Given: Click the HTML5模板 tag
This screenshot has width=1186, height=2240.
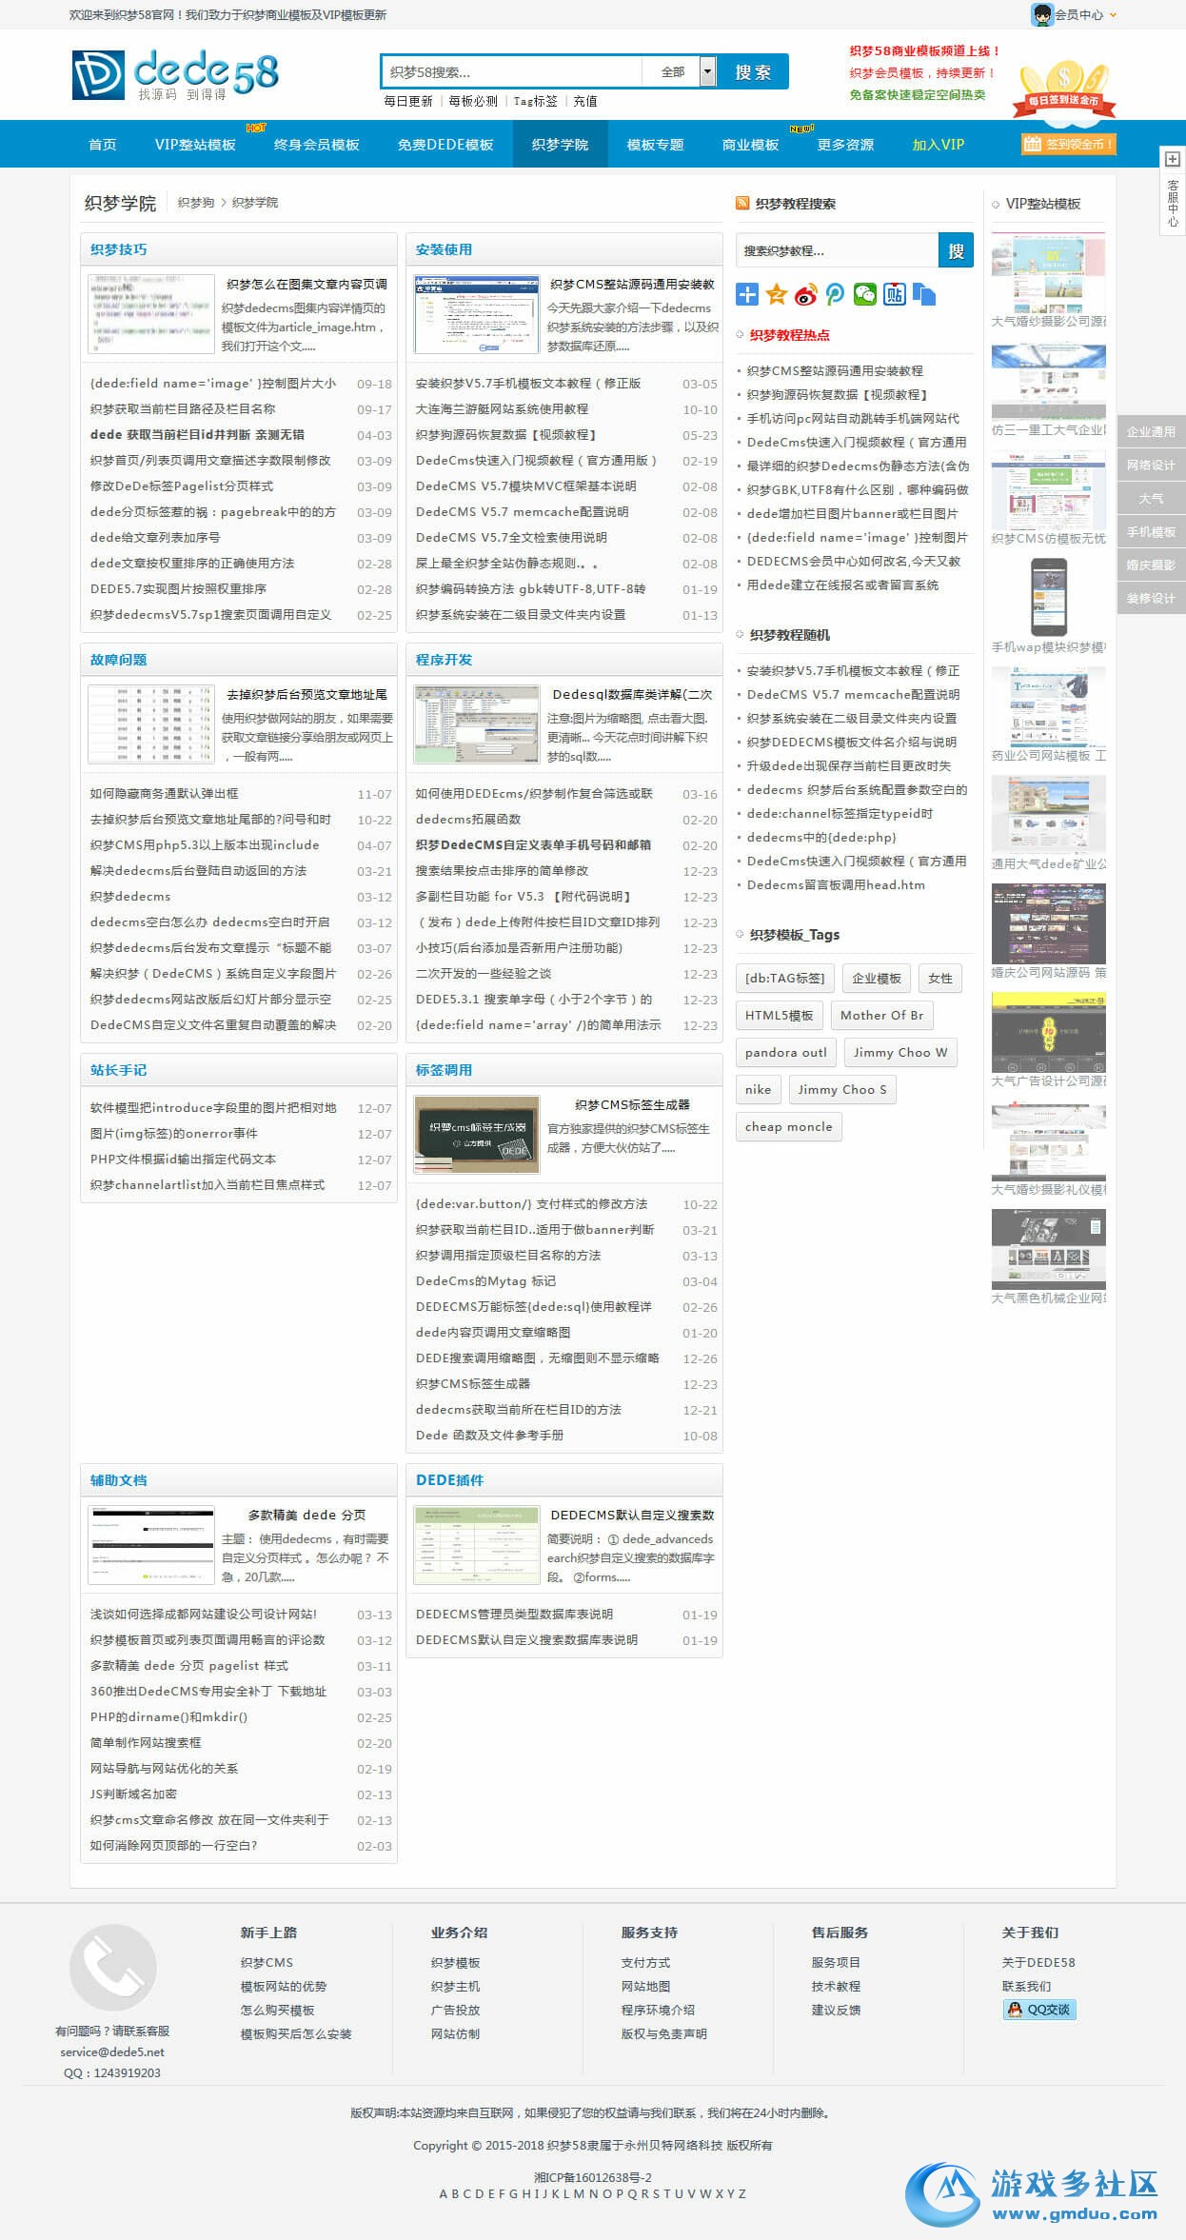Looking at the screenshot, I should pyautogui.click(x=780, y=1015).
